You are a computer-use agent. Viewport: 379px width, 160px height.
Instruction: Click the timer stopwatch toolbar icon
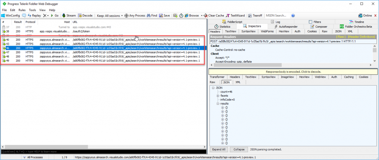click(x=181, y=15)
